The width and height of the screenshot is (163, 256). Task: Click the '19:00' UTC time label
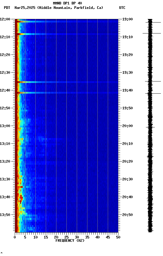coord(128,19)
